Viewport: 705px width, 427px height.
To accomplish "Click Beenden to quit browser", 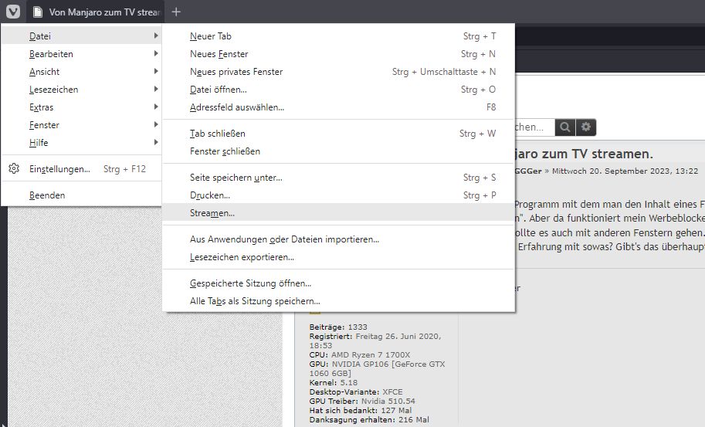I will pyautogui.click(x=47, y=195).
